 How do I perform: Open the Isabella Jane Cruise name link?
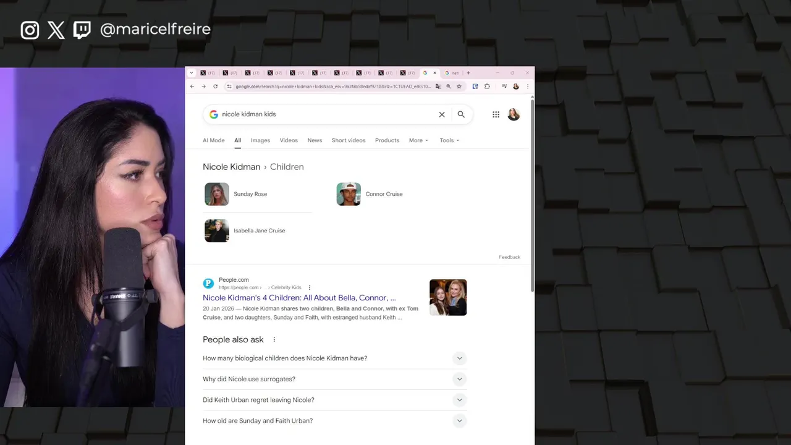pos(259,231)
